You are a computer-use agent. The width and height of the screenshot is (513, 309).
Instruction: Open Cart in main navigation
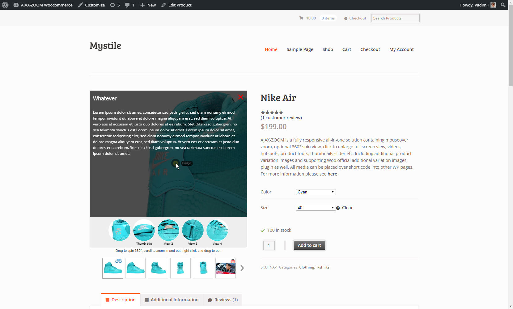coord(347,49)
